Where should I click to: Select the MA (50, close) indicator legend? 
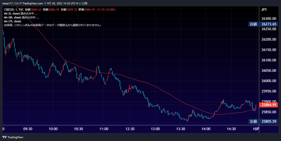tap(21, 18)
